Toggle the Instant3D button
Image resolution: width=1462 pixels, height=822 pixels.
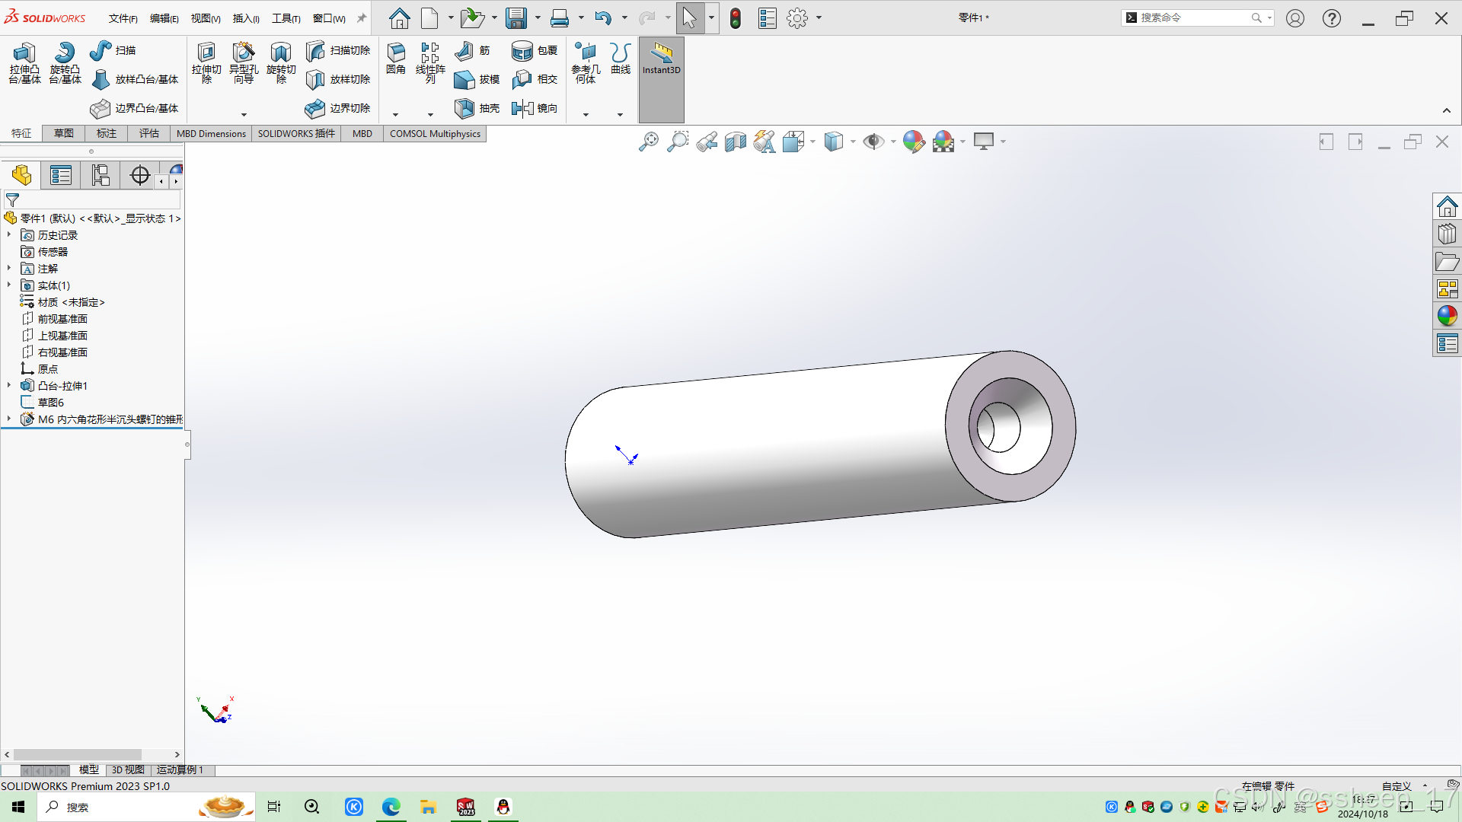(661, 59)
